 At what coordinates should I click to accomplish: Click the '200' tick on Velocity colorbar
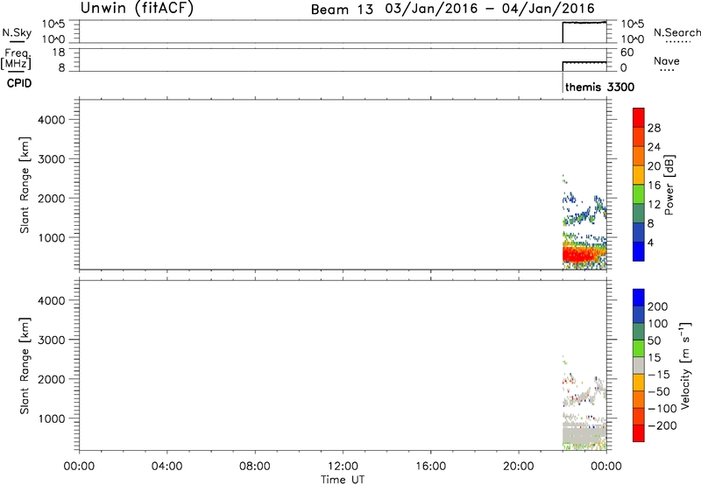point(658,306)
